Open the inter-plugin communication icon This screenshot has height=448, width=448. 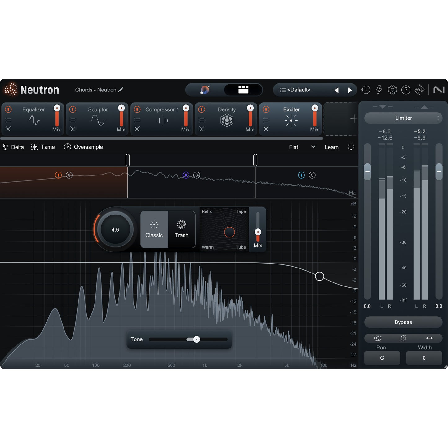click(419, 90)
